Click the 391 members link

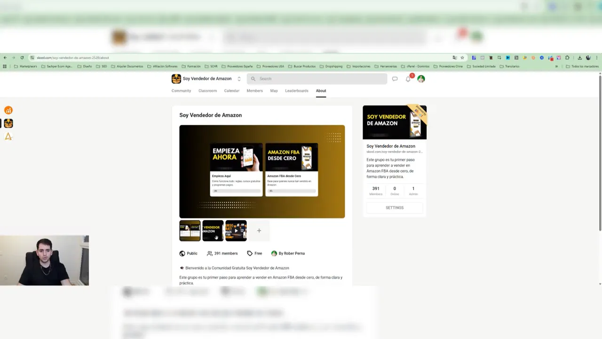tap(226, 253)
